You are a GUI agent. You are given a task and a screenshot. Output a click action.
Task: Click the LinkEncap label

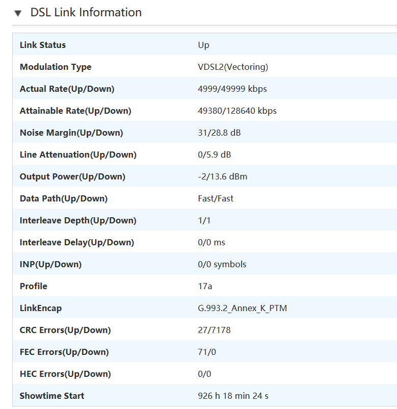(x=41, y=309)
